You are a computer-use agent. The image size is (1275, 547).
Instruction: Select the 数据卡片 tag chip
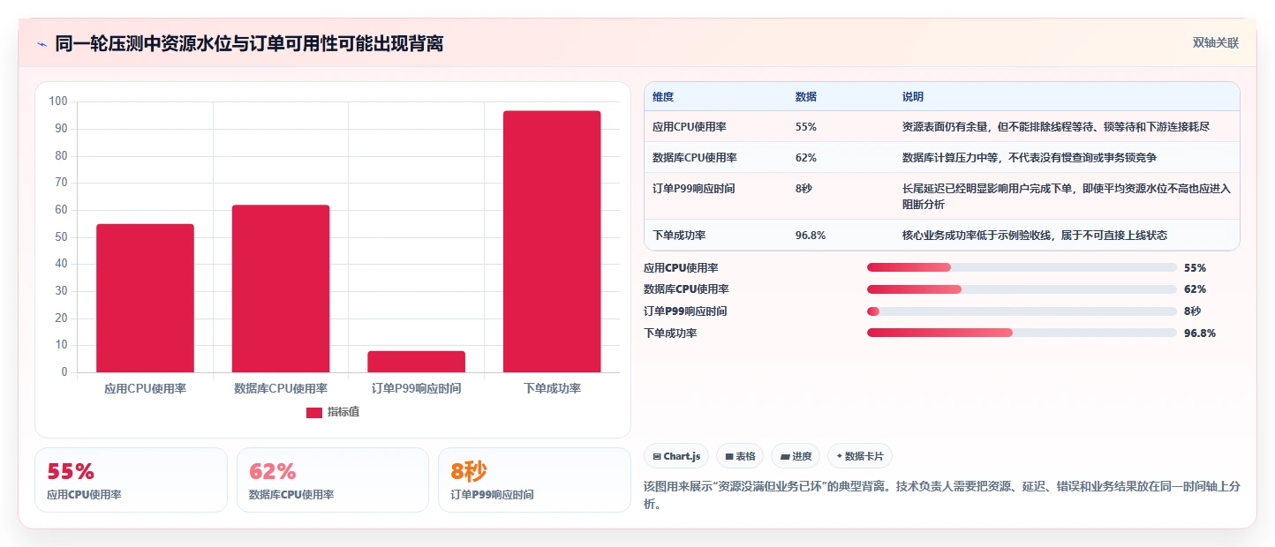860,456
